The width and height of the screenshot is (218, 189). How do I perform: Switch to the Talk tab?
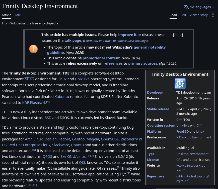18,15
